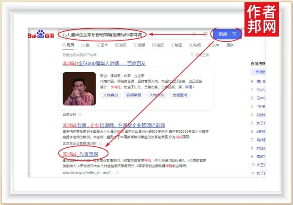Click the 人物身份 tag button
Screen dimensions: 293x205
pyautogui.click(x=110, y=95)
